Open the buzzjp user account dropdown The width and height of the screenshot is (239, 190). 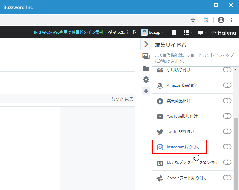pos(156,32)
